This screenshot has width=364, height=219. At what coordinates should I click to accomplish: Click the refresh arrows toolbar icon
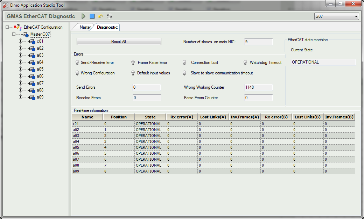(110, 16)
